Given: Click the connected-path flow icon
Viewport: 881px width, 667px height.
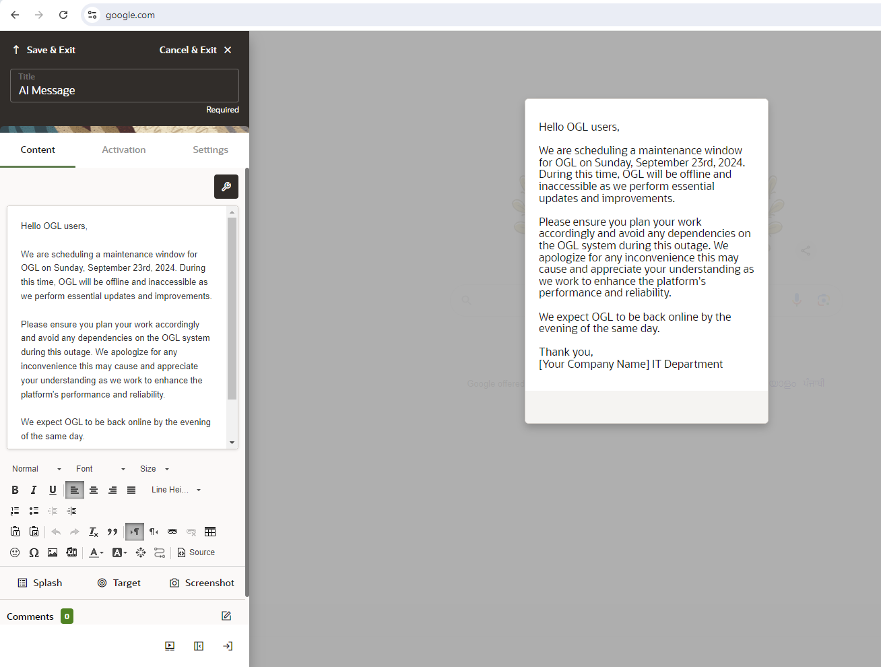Looking at the screenshot, I should point(160,552).
